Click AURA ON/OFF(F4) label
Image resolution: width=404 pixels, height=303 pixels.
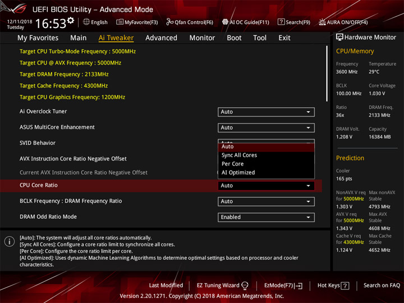coord(347,22)
